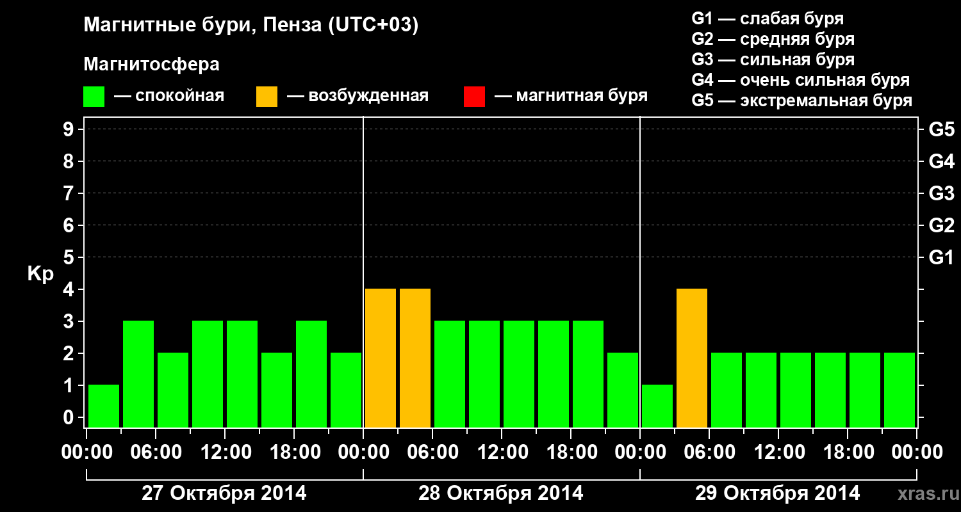961x512 pixels.
Task: Click the legend label '— спокойная'
Action: click(169, 97)
